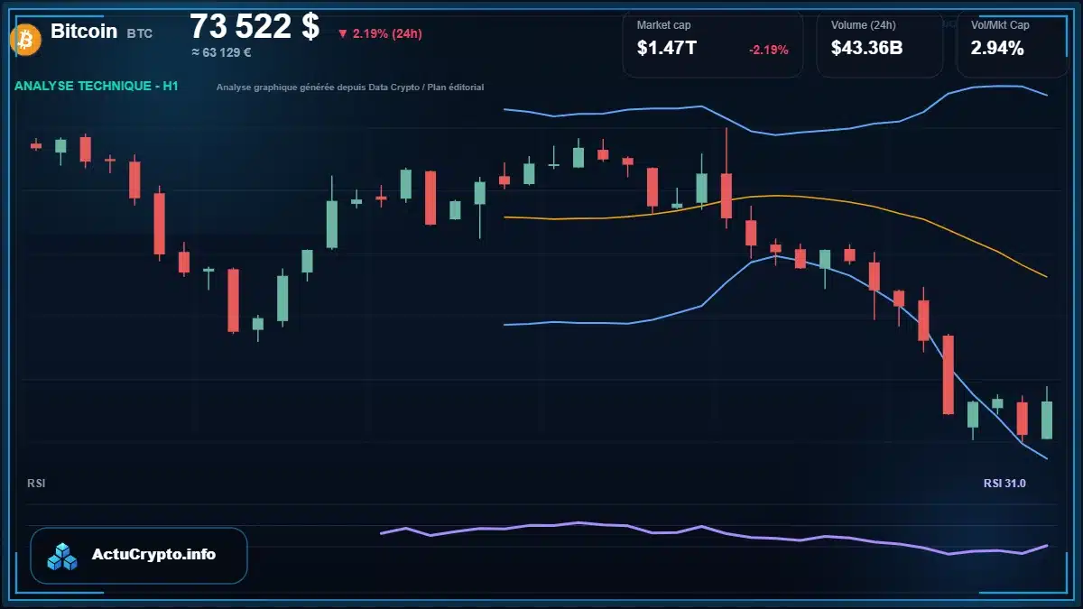This screenshot has width=1083, height=609.
Task: Click the BTC ticker label
Action: (x=140, y=33)
